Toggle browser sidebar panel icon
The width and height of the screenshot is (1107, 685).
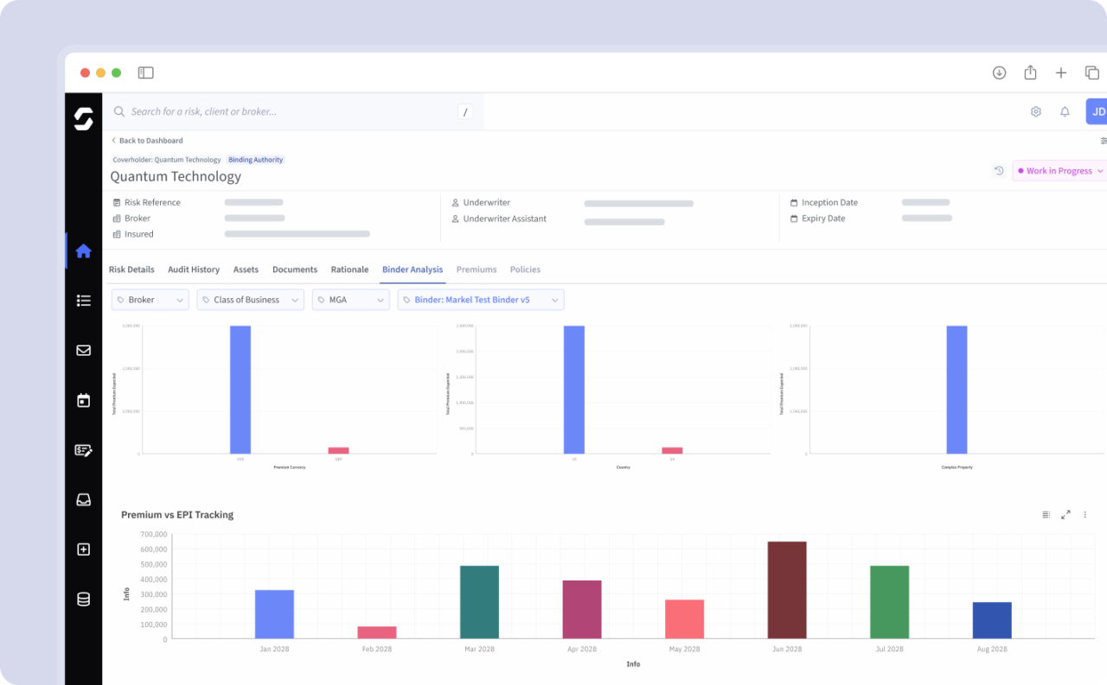[x=145, y=73]
